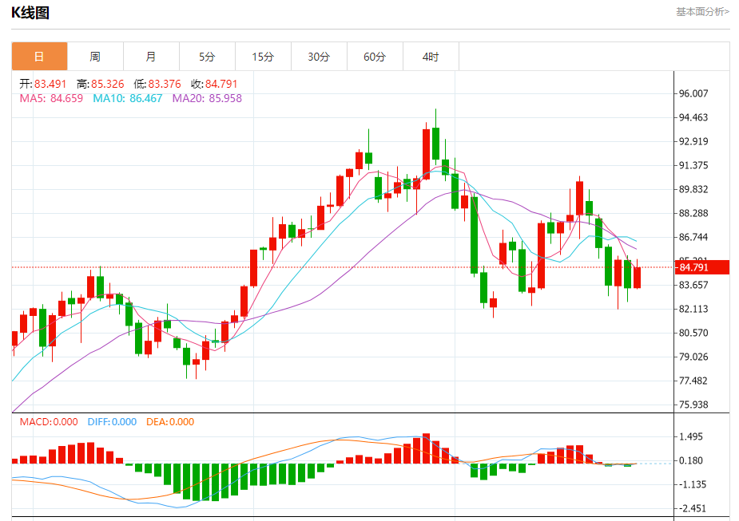Click the 83.657 price axis label
Viewport: 739px width, 521px height.
point(693,285)
